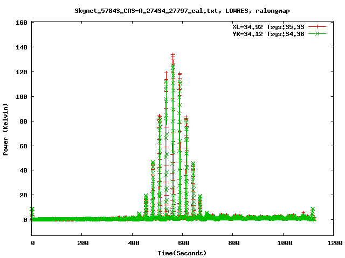Click x-axis tick label 400

134,243
